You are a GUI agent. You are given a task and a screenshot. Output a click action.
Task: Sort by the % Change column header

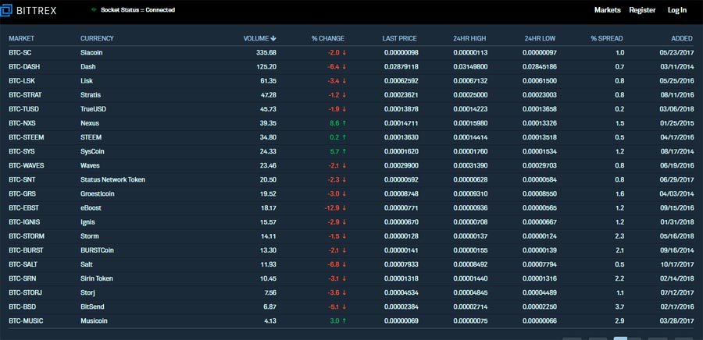(328, 38)
